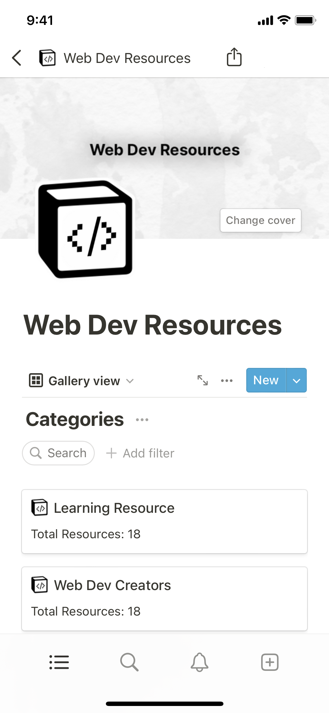Tap the large code cube page icon
329x713 pixels.
tap(85, 229)
